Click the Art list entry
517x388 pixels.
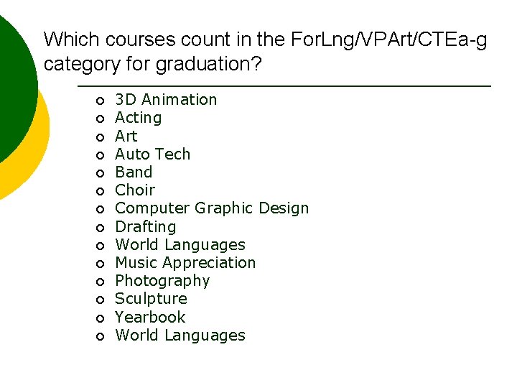pos(126,136)
